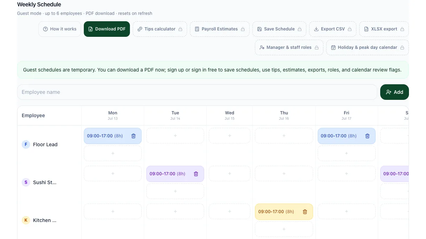Click the calendar icon in Holiday & peak day
The width and height of the screenshot is (426, 239).
coord(333,47)
